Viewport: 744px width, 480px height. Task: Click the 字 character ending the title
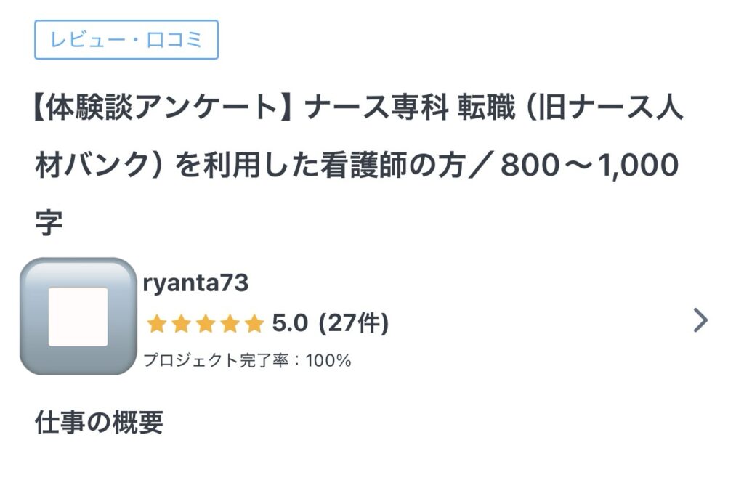point(49,222)
